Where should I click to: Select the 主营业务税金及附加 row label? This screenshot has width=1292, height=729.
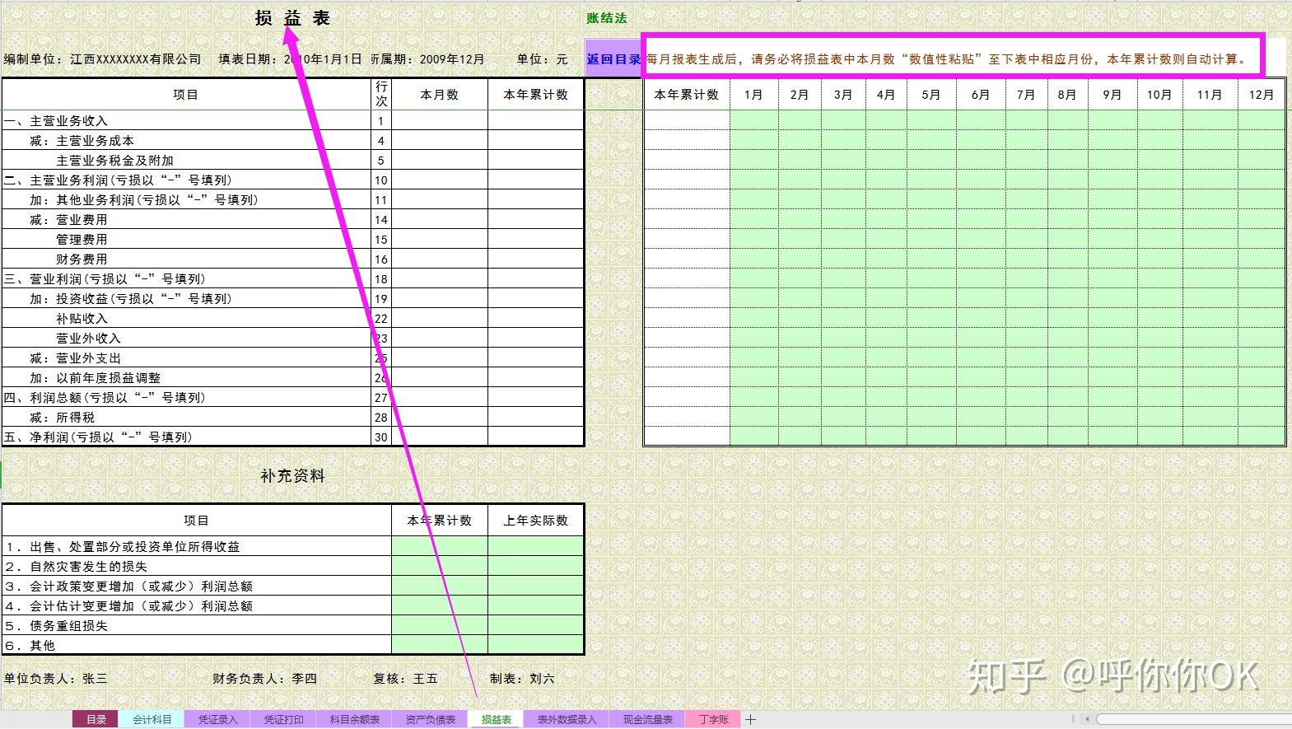click(186, 161)
